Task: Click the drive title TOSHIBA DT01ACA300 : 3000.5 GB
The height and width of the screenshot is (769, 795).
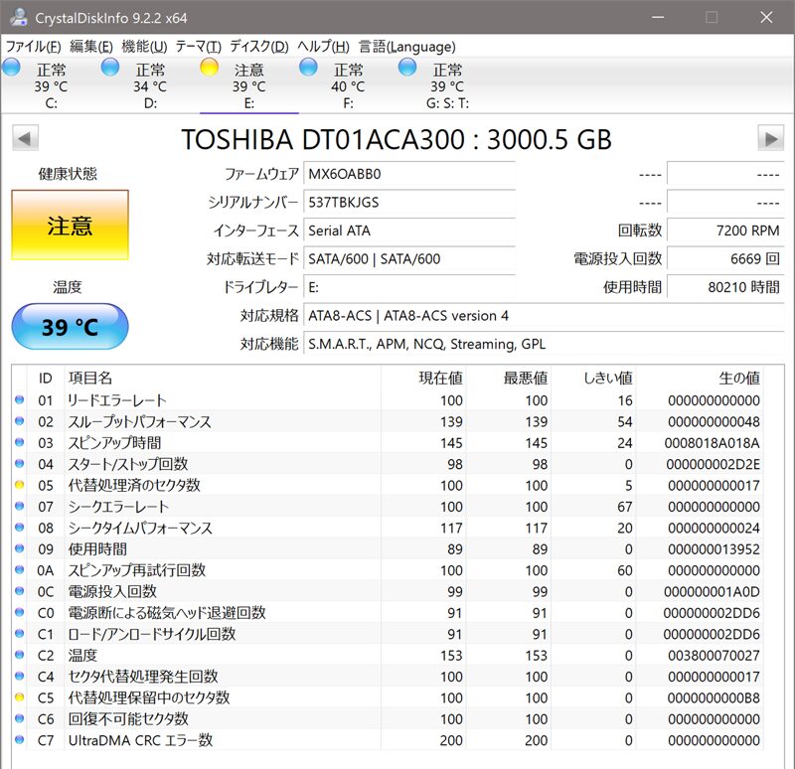Action: click(397, 139)
